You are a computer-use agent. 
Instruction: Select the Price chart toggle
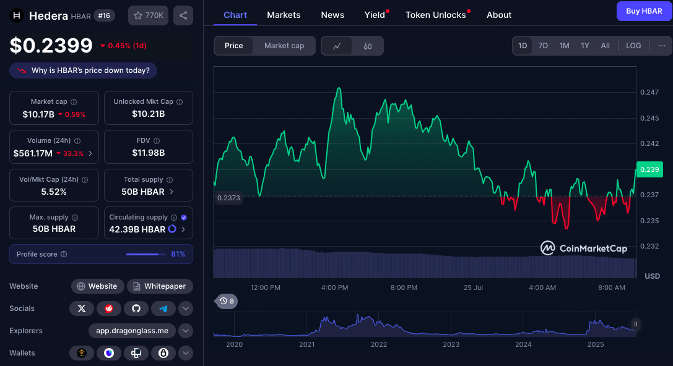click(x=234, y=46)
